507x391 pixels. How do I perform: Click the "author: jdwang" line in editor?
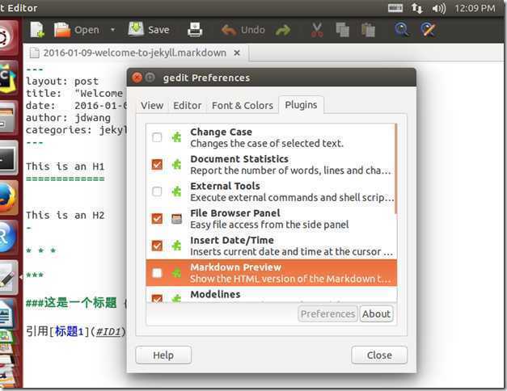(68, 118)
